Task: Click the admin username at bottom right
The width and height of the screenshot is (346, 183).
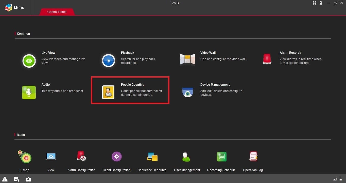Action: point(337,179)
